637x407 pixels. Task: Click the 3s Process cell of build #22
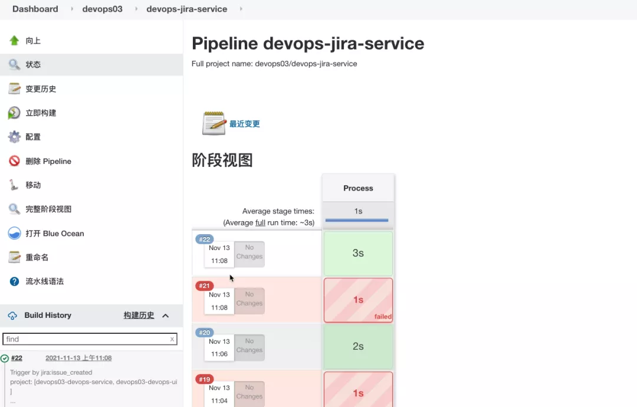pos(358,253)
